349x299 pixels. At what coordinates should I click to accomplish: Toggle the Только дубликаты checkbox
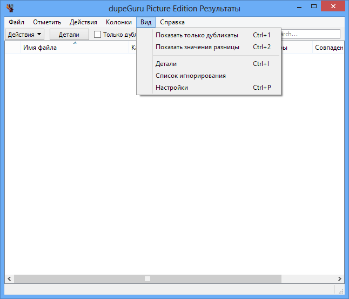point(97,35)
